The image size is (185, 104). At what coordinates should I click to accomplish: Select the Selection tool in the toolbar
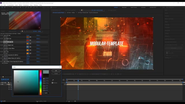(2, 8)
